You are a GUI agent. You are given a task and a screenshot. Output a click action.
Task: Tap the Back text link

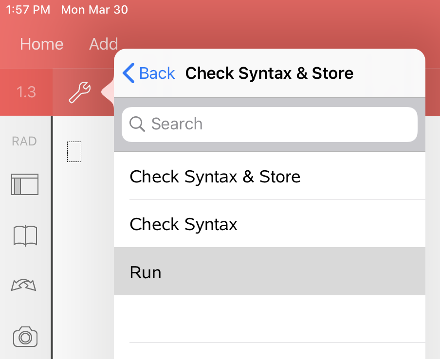coord(157,73)
